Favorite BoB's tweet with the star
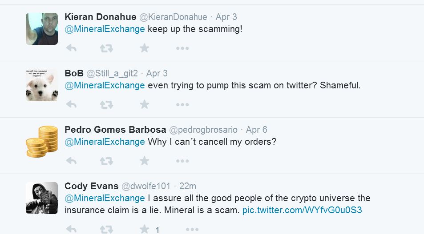424x234 pixels. (x=145, y=104)
